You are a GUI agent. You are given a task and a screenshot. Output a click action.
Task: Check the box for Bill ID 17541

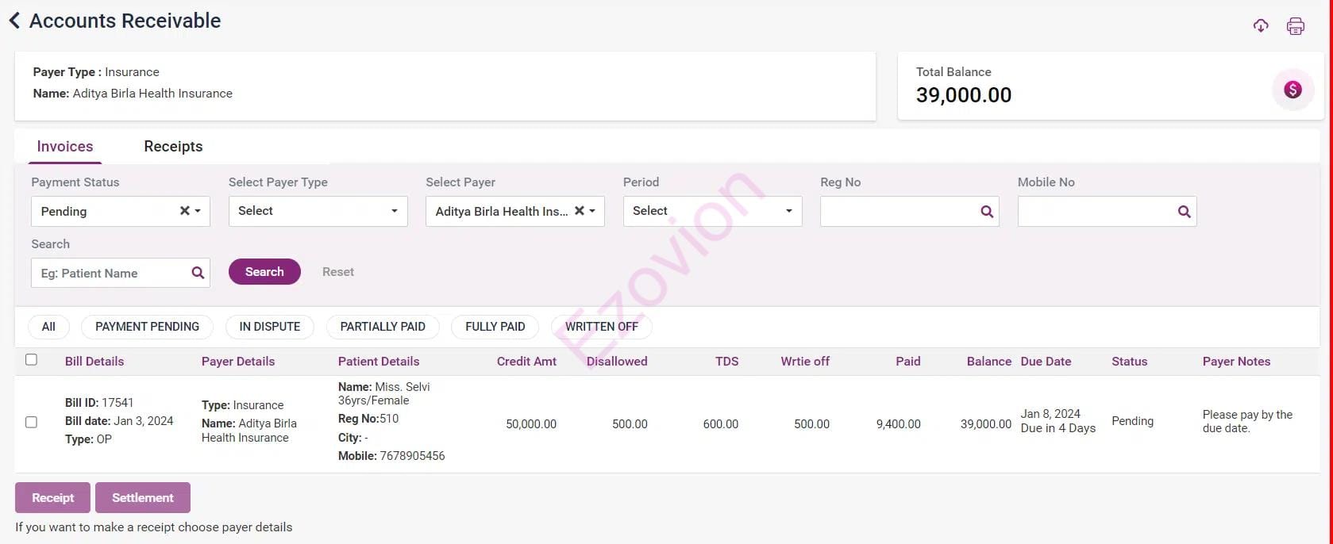click(x=31, y=422)
